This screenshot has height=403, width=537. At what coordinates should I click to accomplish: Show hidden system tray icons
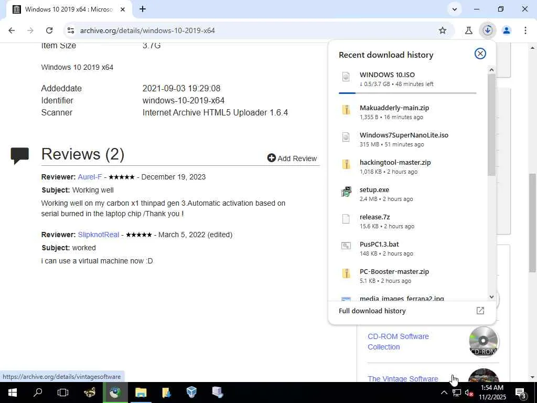[444, 393]
